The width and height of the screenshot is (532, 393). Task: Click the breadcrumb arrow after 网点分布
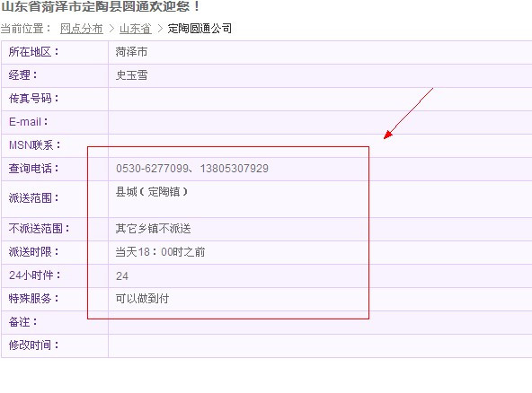pyautogui.click(x=111, y=29)
